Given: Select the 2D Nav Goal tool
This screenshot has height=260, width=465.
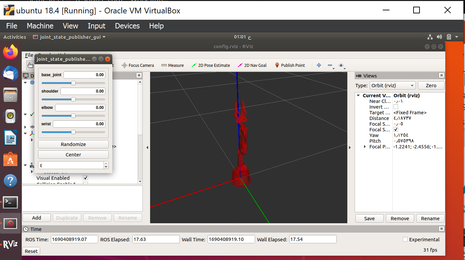Looking at the screenshot, I should (x=252, y=65).
